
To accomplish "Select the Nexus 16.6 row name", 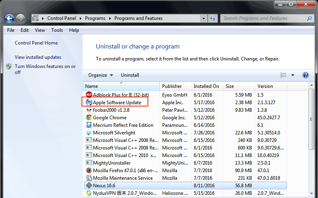I will pos(104,185).
